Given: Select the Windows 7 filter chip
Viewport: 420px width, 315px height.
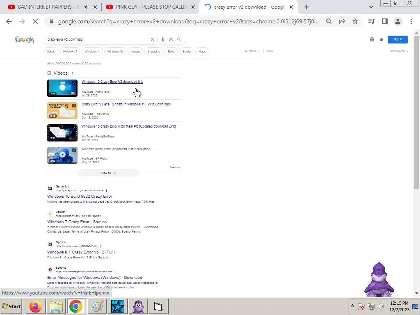Looking at the screenshot, I should tap(70, 51).
